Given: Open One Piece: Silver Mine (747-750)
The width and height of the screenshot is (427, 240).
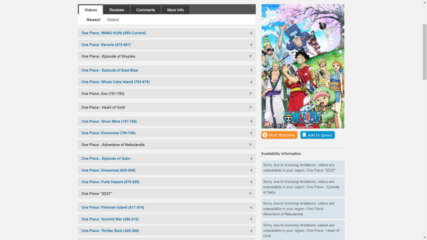Looking at the screenshot, I should pos(109,121).
